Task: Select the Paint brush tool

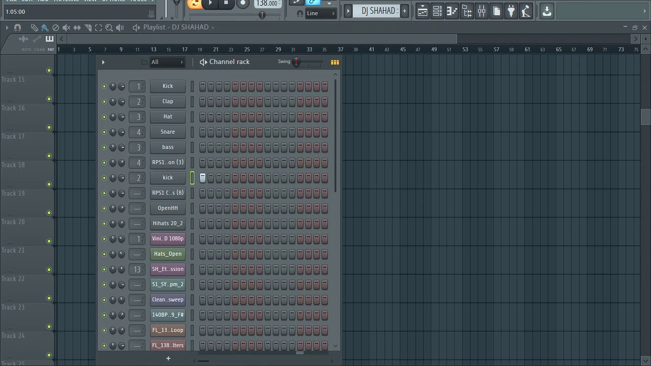Action: pyautogui.click(x=45, y=27)
